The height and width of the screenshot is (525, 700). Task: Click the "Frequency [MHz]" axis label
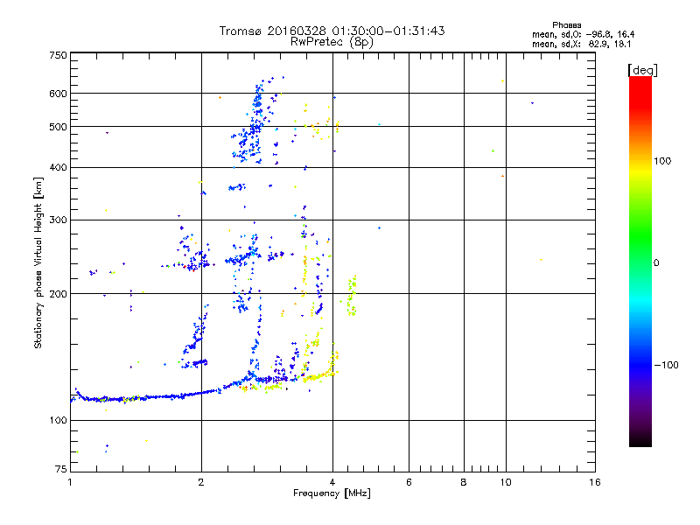pos(332,493)
